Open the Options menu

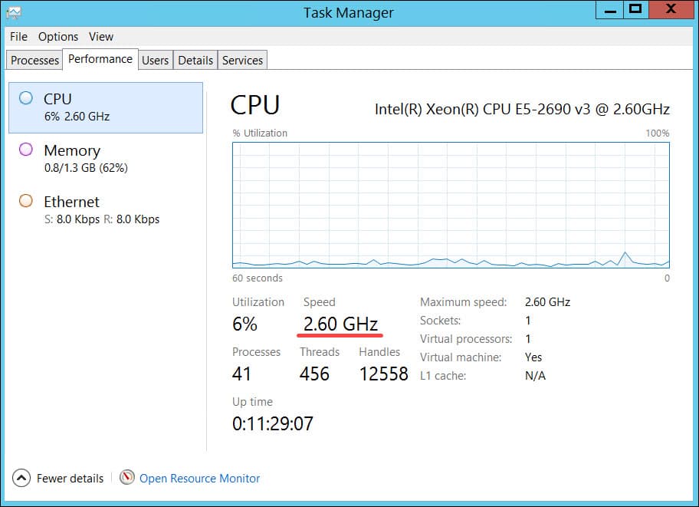(x=58, y=36)
